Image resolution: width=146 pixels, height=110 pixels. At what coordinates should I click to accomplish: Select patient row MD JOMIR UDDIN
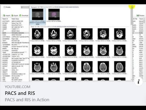pos(16,80)
